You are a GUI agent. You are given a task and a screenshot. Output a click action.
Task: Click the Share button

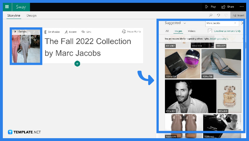pyautogui.click(x=228, y=7)
